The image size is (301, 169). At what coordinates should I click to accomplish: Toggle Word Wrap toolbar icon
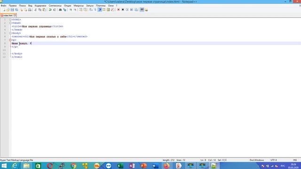pos(91,9)
